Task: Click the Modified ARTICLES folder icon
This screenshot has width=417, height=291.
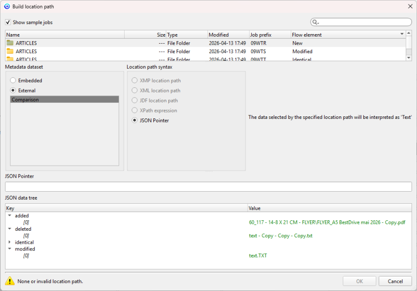Action: (x=10, y=51)
